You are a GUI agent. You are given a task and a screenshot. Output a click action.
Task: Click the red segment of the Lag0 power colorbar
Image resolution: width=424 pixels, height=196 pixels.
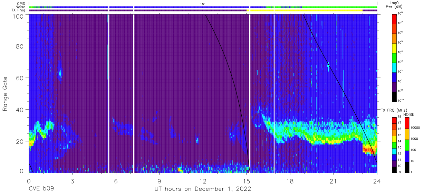394,18
